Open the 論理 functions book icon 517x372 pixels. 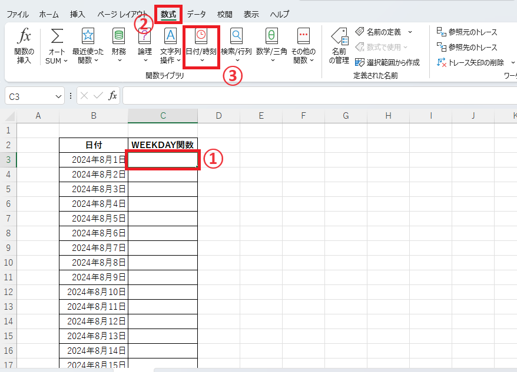(x=144, y=36)
